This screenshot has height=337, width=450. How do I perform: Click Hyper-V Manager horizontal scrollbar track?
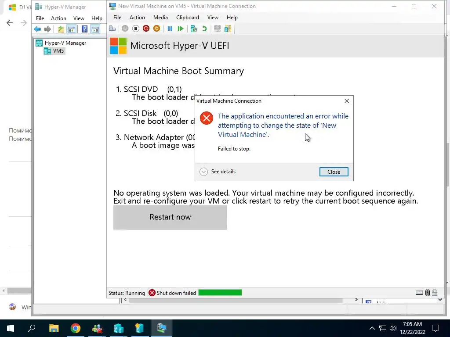(x=240, y=300)
